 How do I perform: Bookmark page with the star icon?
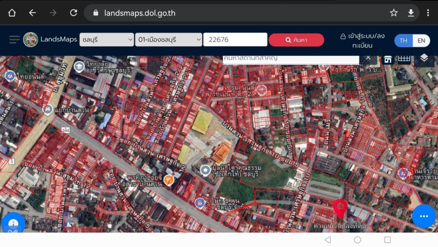(394, 13)
